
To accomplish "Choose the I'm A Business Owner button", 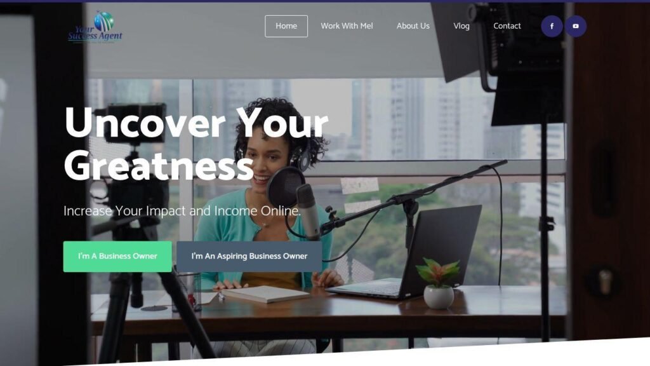I will 117,257.
